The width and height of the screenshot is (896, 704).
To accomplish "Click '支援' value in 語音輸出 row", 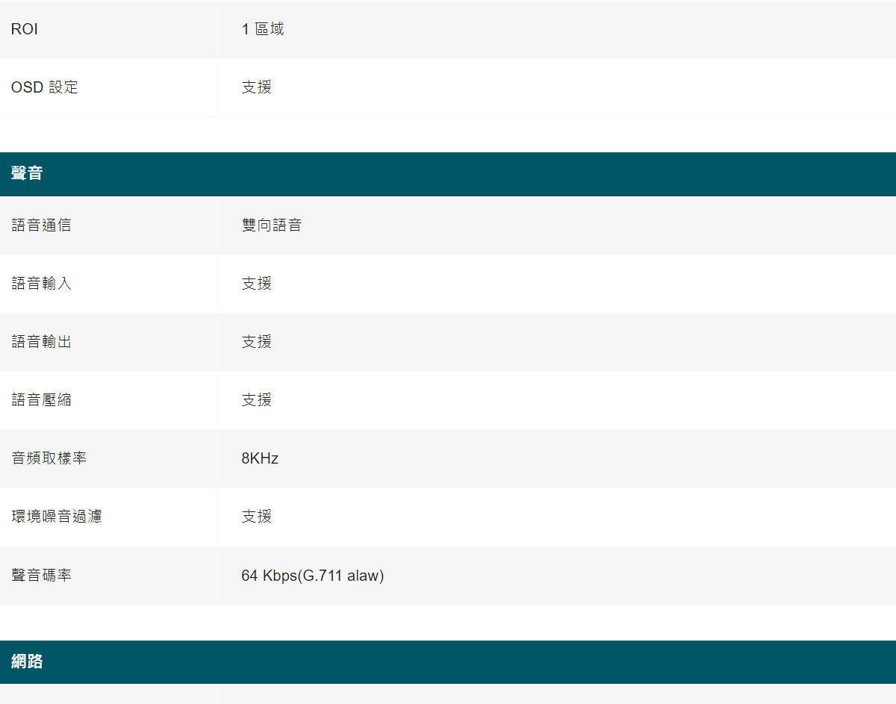I will (256, 341).
